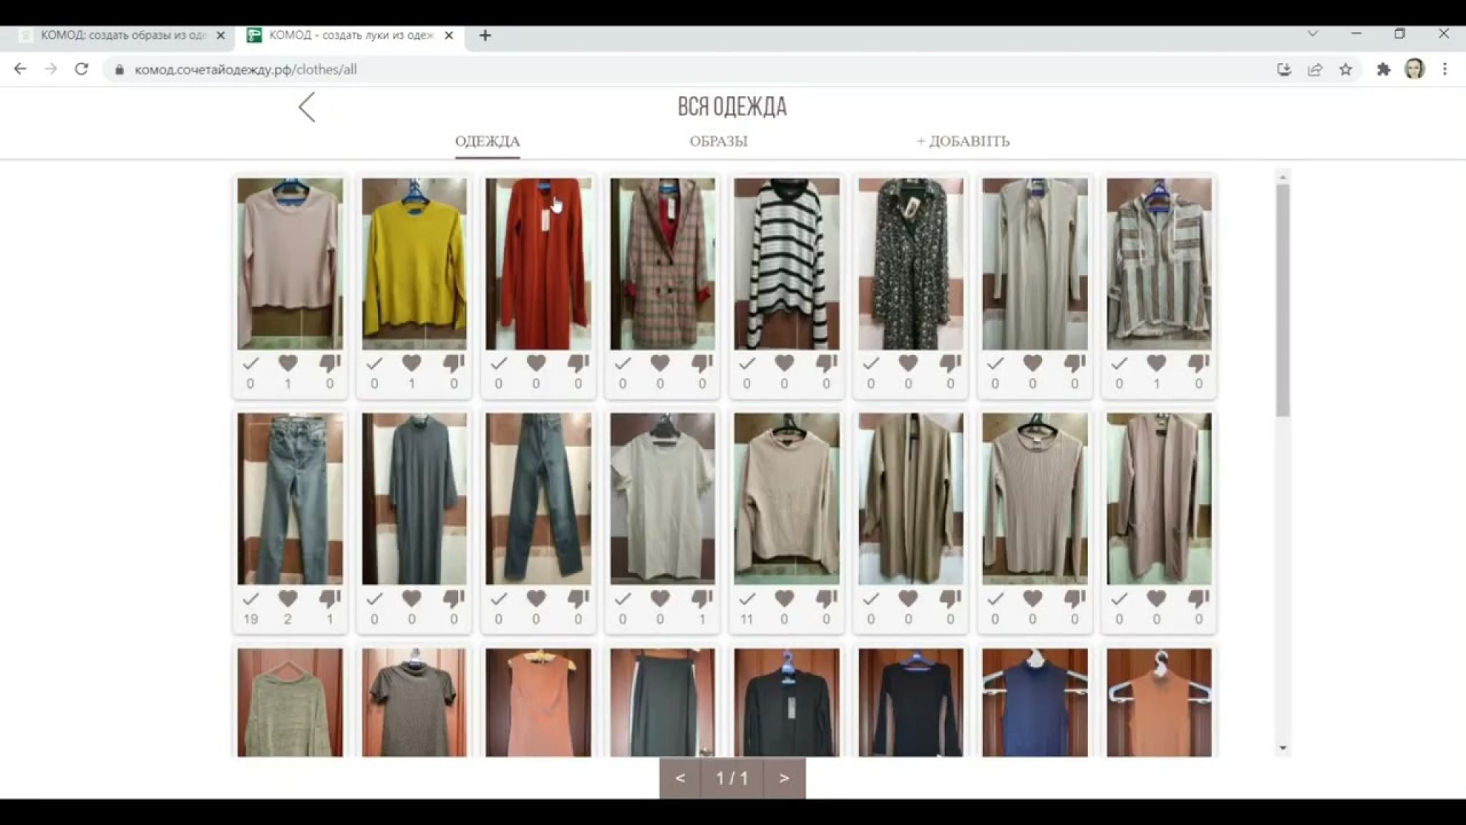Click the share page icon in address bar

1315,69
